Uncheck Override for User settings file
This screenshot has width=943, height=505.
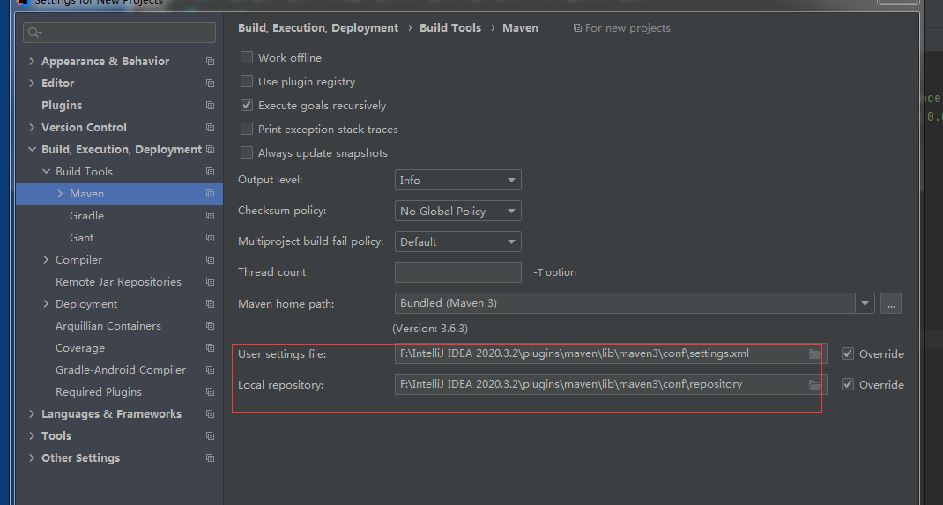pyautogui.click(x=848, y=353)
